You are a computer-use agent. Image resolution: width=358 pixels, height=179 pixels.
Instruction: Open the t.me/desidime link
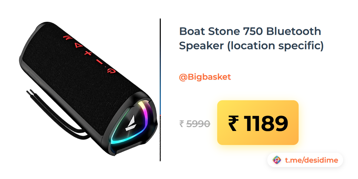(311, 160)
